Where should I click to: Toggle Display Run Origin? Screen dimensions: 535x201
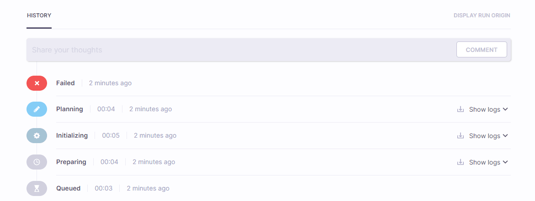tap(482, 15)
